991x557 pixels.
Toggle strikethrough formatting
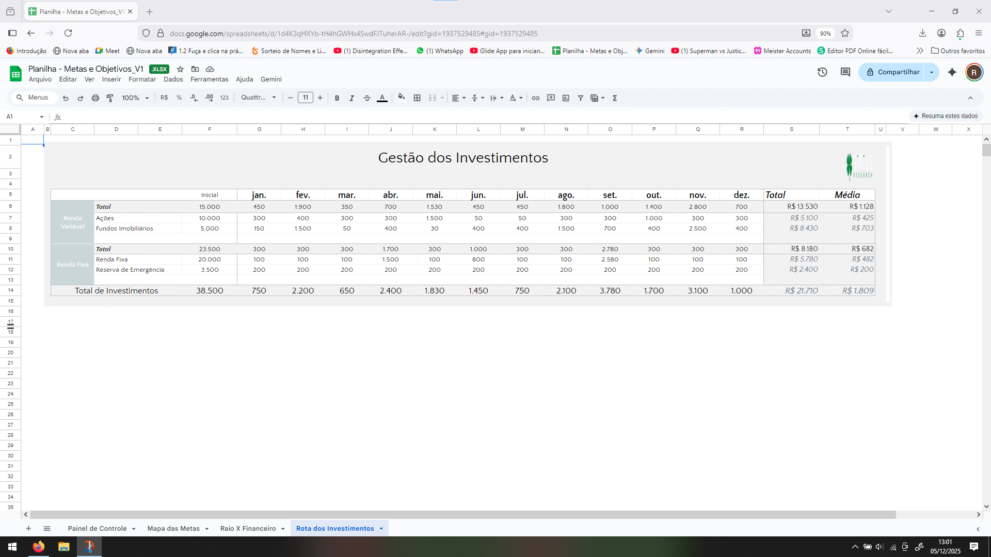pos(367,98)
